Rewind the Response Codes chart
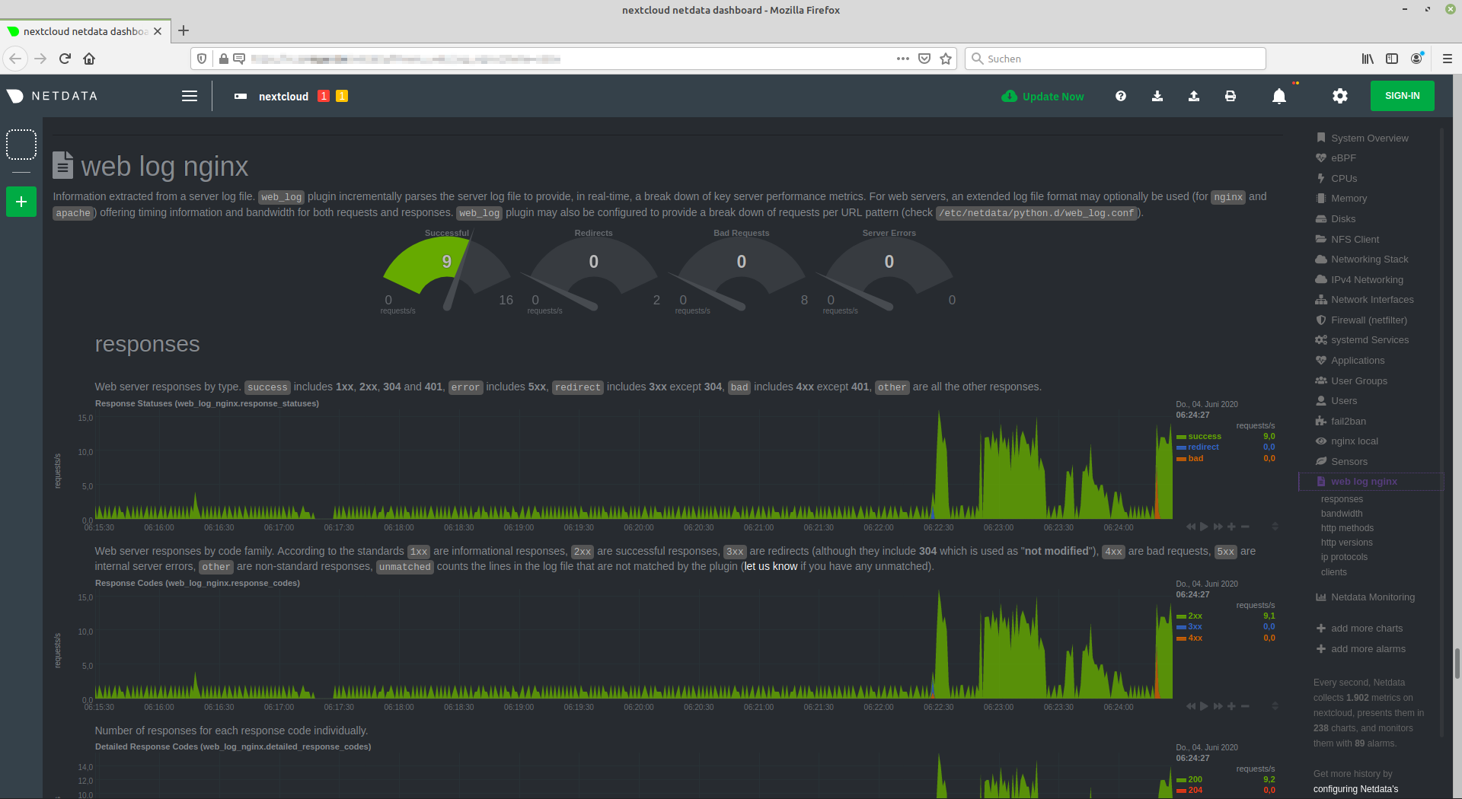 (1190, 706)
